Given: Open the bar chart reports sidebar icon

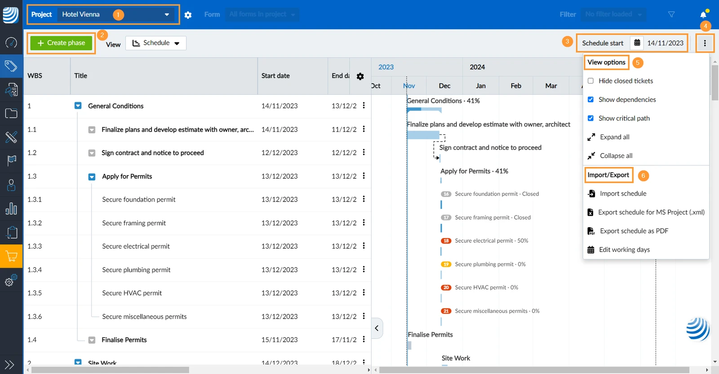Looking at the screenshot, I should (11, 208).
